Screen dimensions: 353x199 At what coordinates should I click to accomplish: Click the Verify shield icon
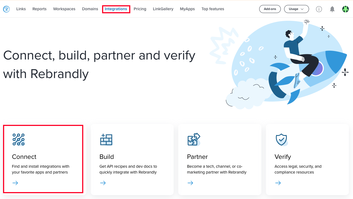[281, 139]
